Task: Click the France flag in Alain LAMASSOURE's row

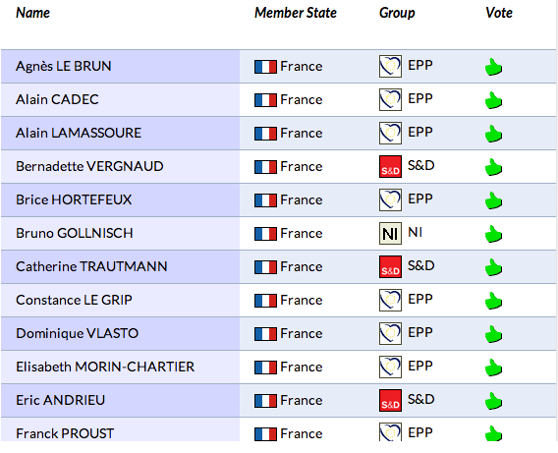Action: click(265, 134)
